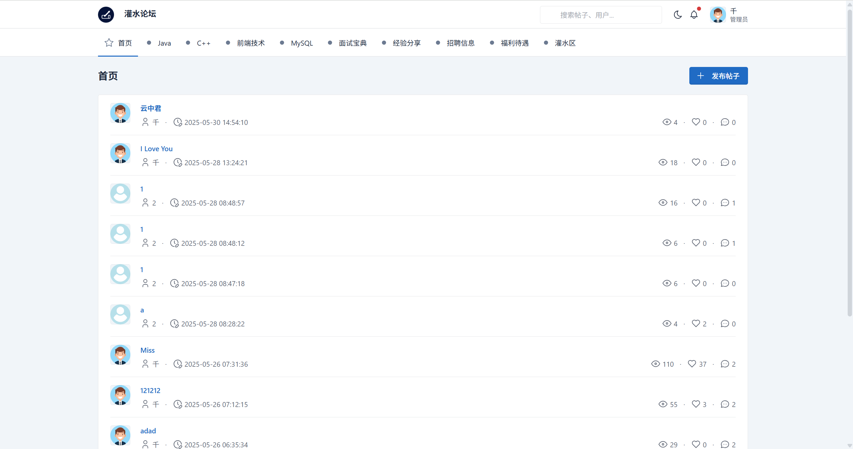The image size is (853, 449).
Task: Open the admin user profile menu
Action: 729,15
